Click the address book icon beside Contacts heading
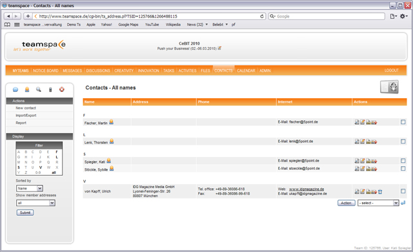Viewport: 413px width, 252px height. (x=389, y=87)
